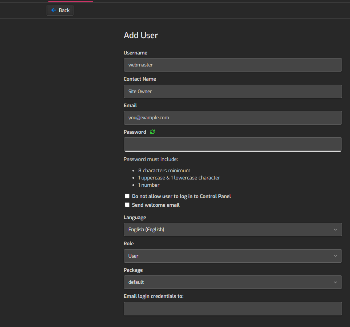This screenshot has width=350, height=327.
Task: Click into the Password field
Action: click(x=232, y=144)
